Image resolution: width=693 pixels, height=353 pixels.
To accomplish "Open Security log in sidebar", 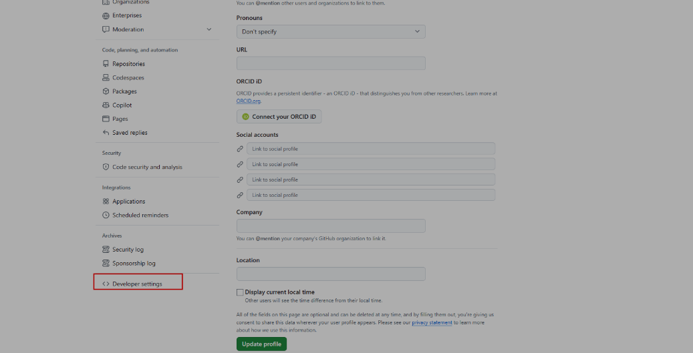I will coord(128,250).
